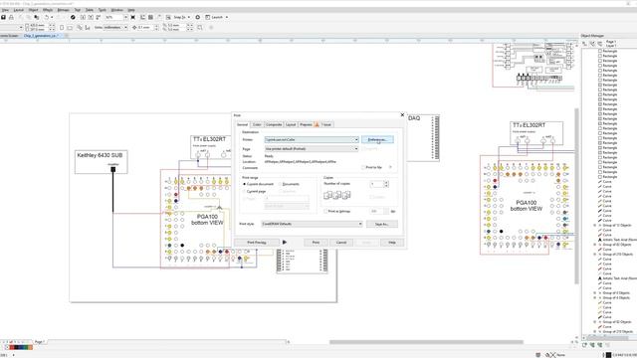Click the Print Preview button

coord(257,243)
